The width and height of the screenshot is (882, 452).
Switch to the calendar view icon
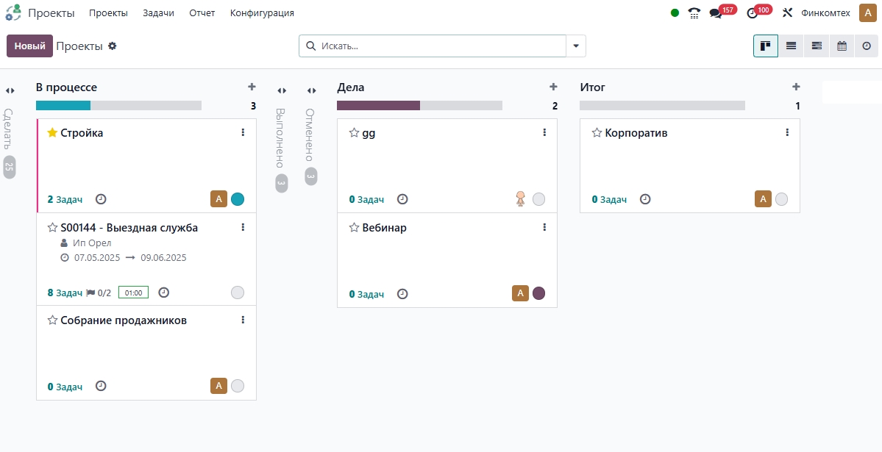pyautogui.click(x=842, y=46)
